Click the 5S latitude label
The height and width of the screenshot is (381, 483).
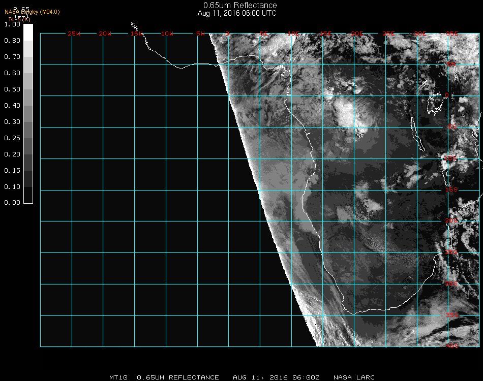pyautogui.click(x=452, y=127)
